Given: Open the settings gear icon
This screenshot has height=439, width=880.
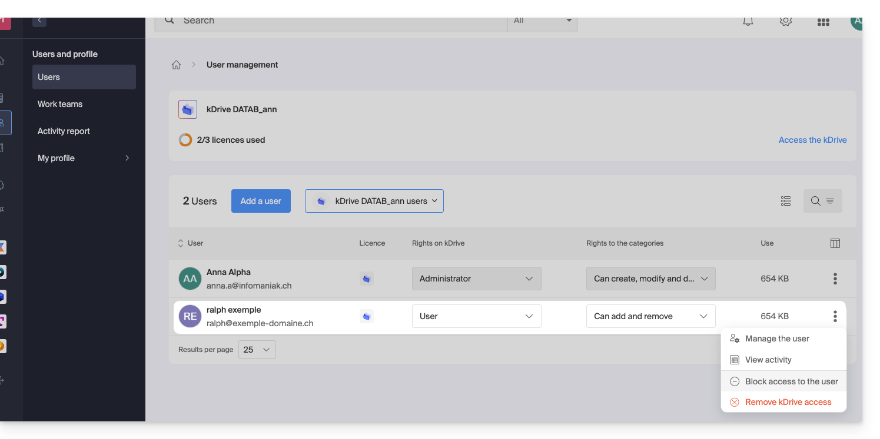Looking at the screenshot, I should click(785, 21).
